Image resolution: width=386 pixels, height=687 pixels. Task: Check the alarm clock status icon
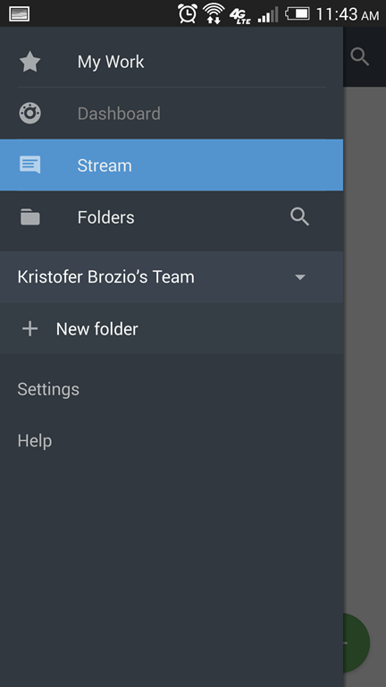click(x=188, y=13)
